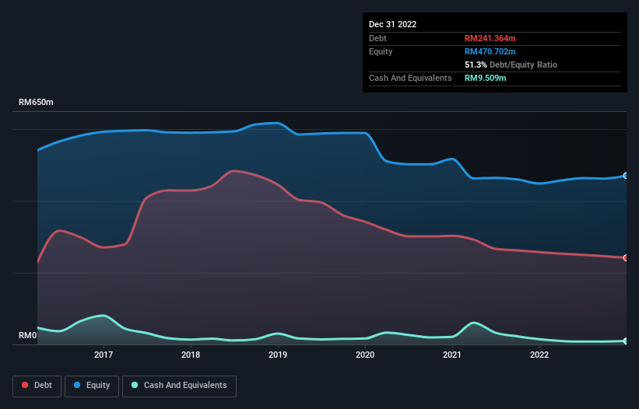Select the Debt end-point marker on the chart
The width and height of the screenshot is (639, 409).
(626, 257)
